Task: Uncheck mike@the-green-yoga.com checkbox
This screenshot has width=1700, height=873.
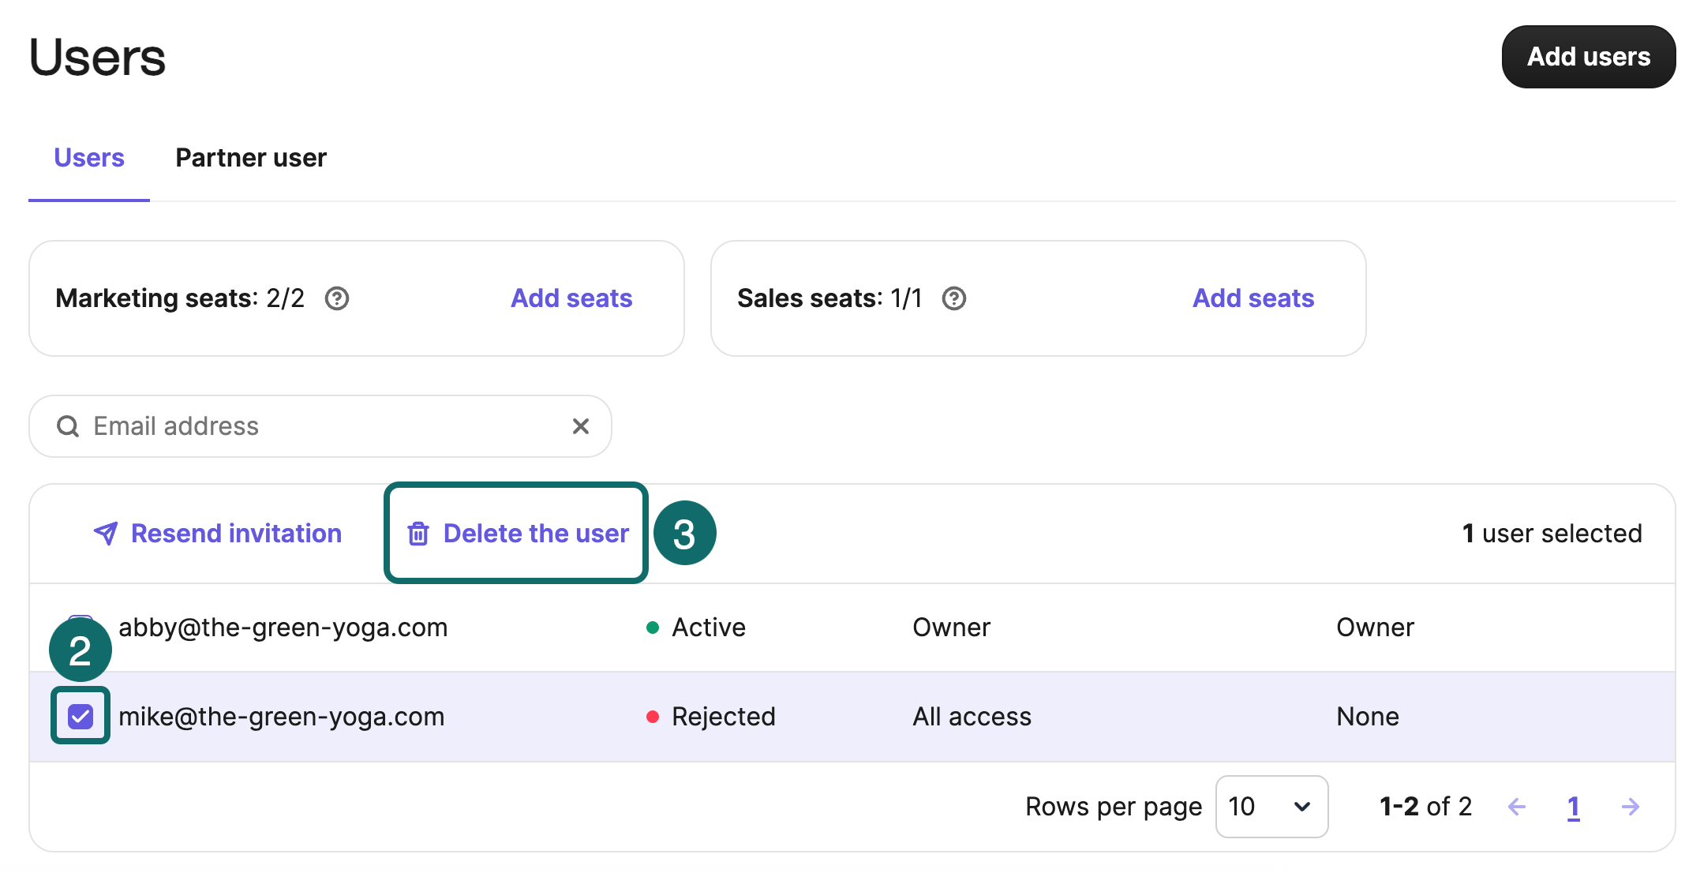Action: click(81, 717)
